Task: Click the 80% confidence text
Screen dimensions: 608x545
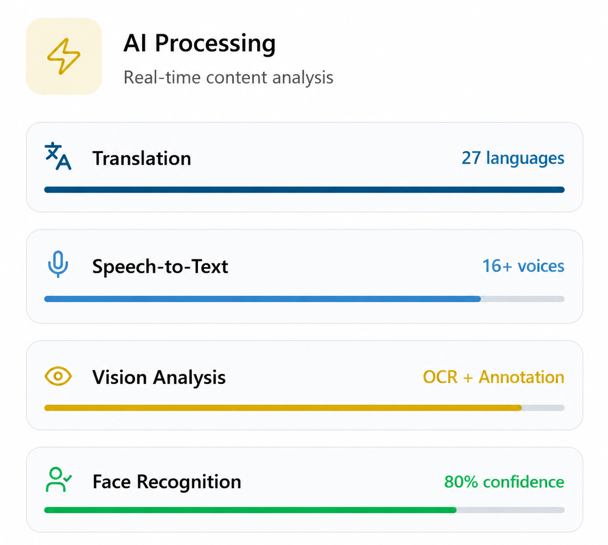Action: tap(504, 481)
